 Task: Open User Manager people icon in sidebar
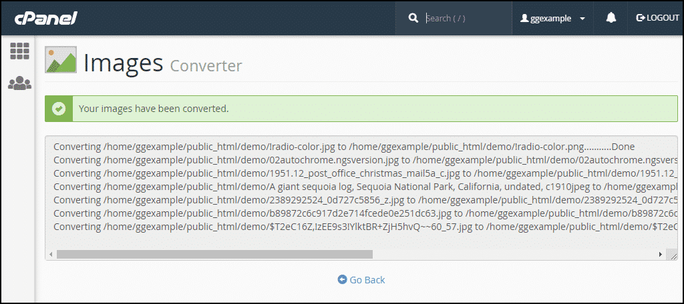coord(19,83)
